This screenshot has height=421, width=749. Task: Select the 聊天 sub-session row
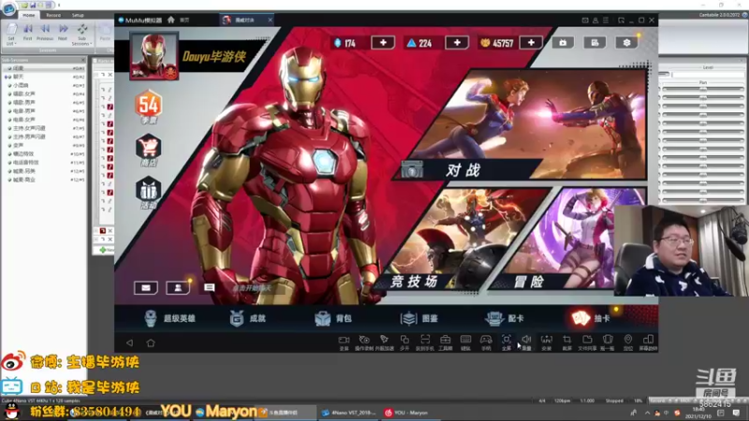(x=43, y=77)
